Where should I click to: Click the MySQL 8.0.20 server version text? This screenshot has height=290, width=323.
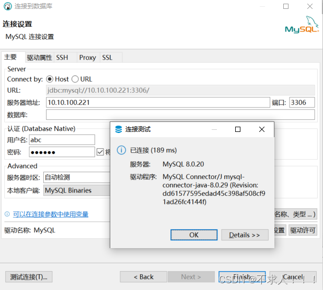[183, 164]
